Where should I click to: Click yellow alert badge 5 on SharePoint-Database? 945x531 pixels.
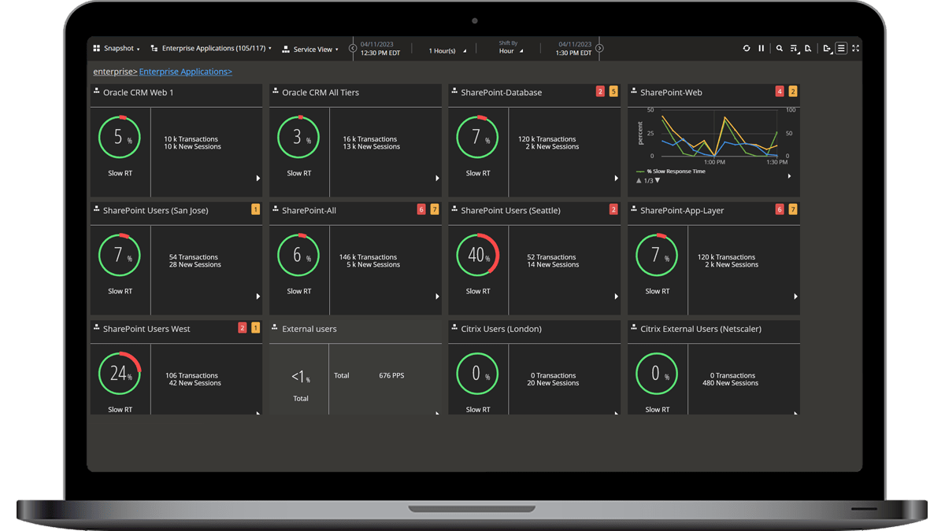(x=613, y=92)
